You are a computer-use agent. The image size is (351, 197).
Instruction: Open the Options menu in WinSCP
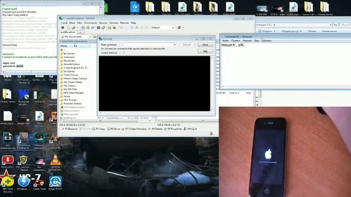click(114, 23)
